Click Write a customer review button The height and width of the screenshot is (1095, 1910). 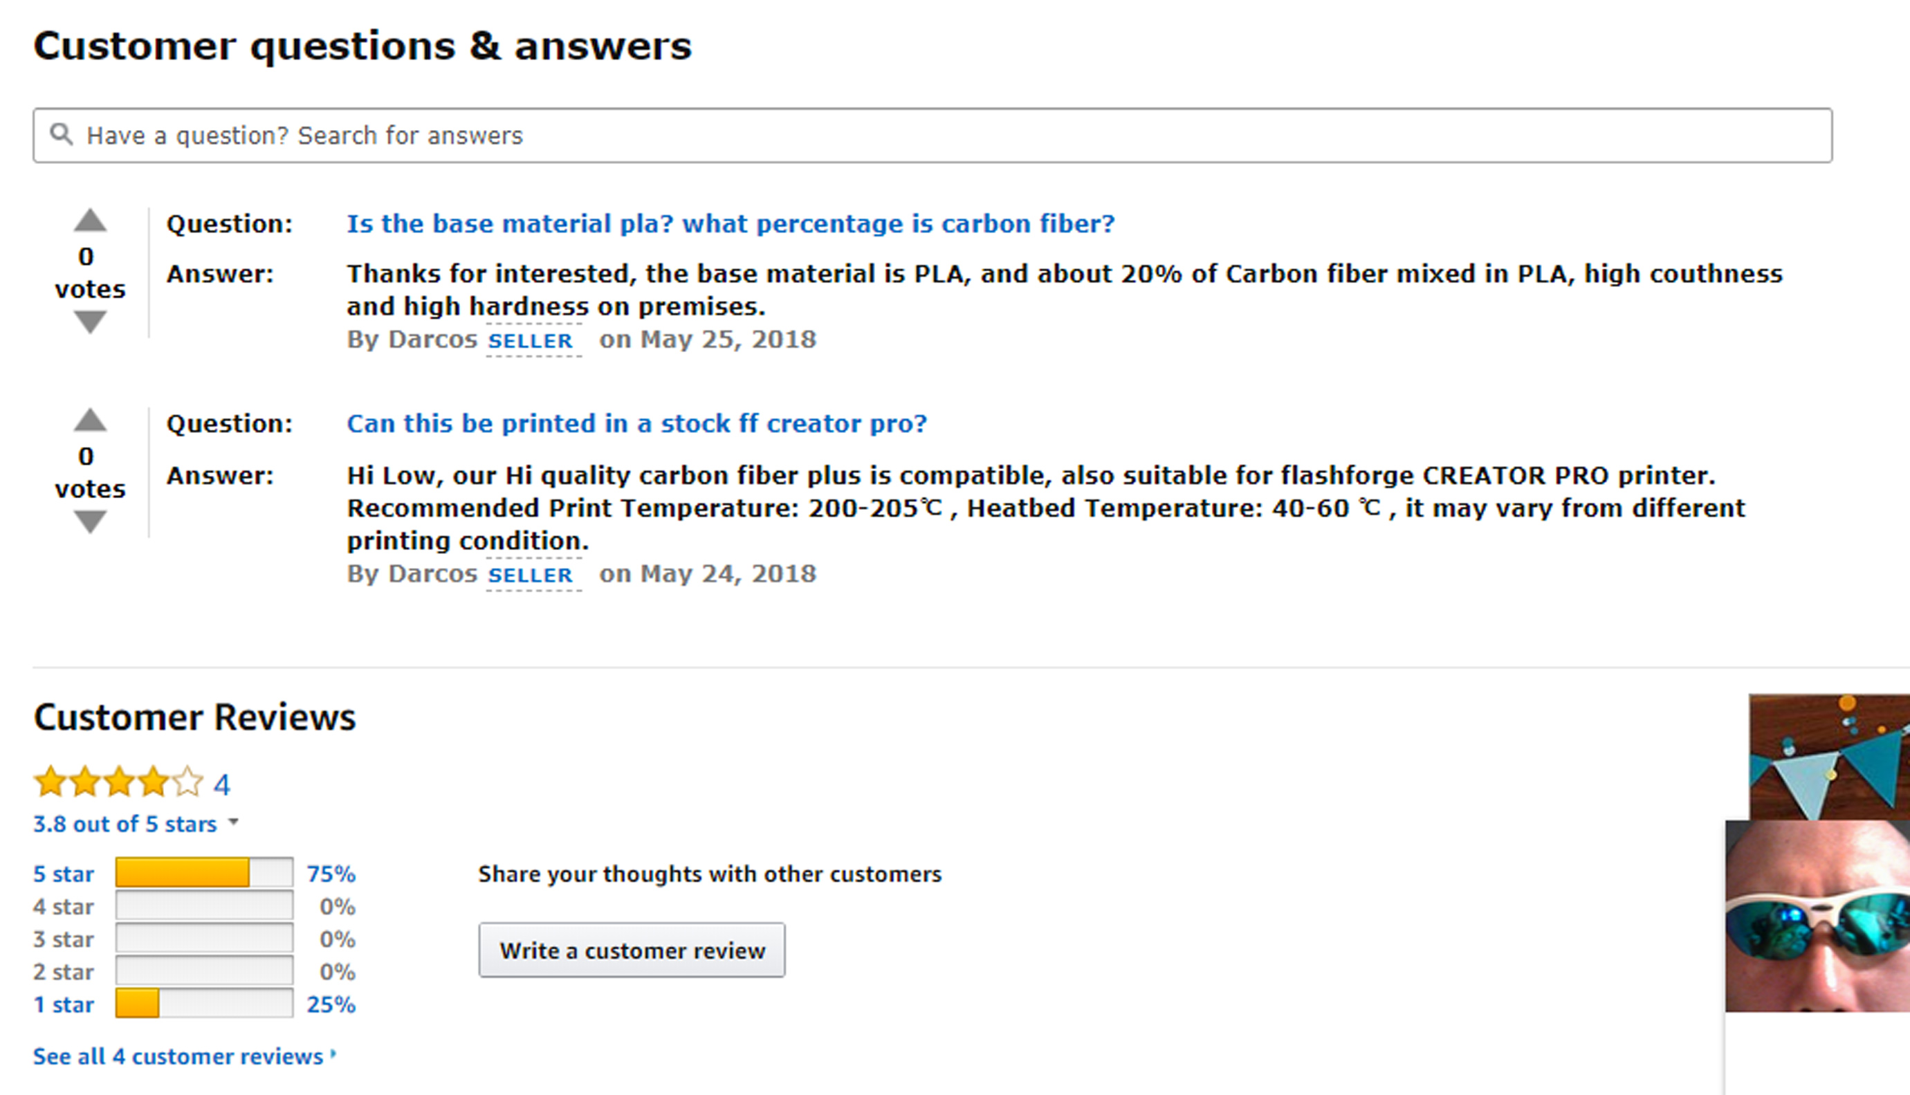pyautogui.click(x=632, y=950)
